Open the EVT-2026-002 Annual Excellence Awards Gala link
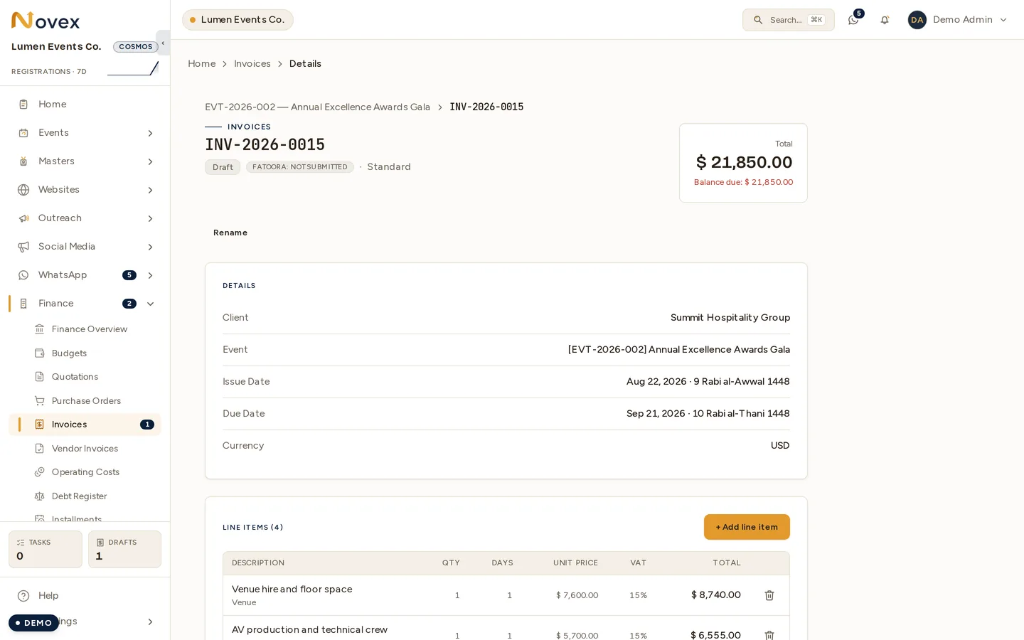 pyautogui.click(x=317, y=107)
